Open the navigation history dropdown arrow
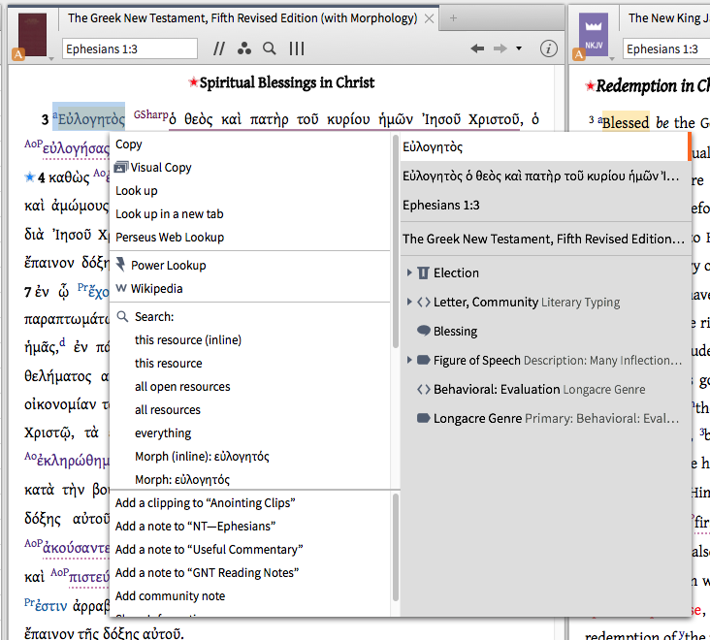The width and height of the screenshot is (710, 640). 519,48
